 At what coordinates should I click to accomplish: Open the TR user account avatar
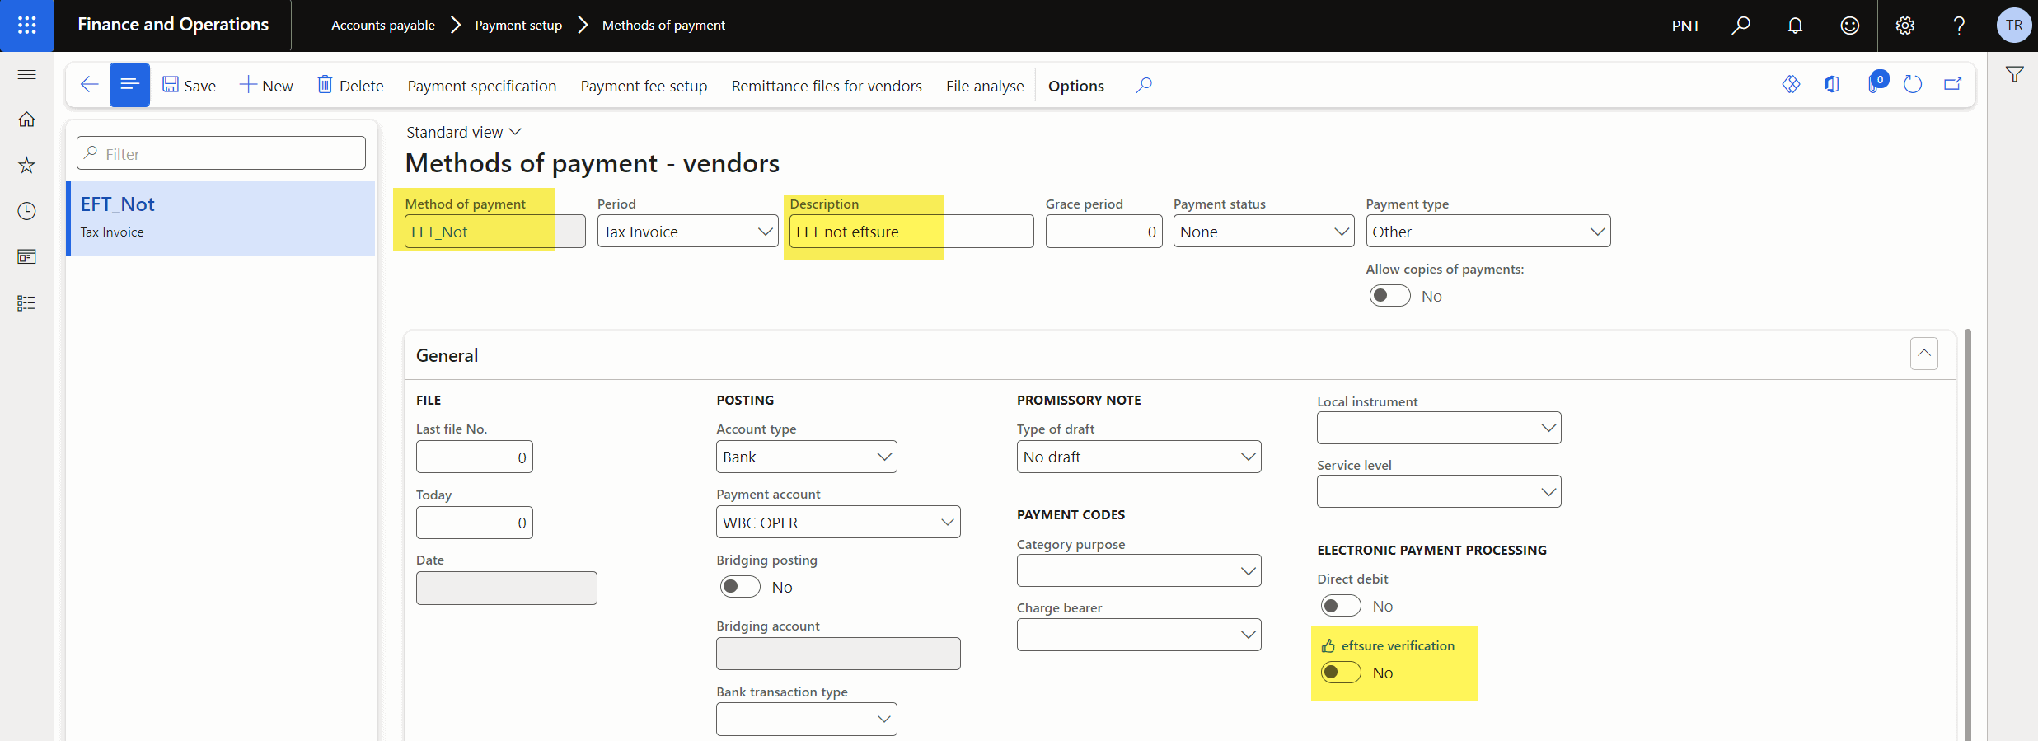click(2014, 26)
